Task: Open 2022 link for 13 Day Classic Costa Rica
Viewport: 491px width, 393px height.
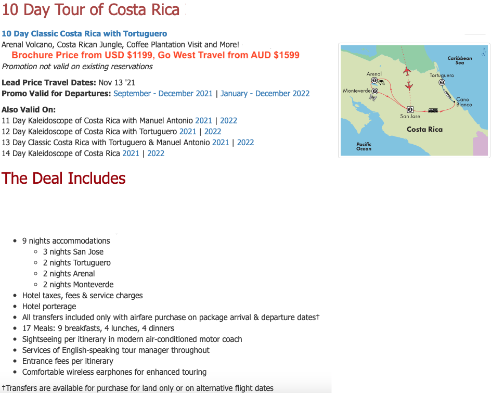Action: pos(245,142)
